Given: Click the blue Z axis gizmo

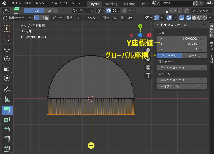Looking at the screenshot, I should [140, 35].
